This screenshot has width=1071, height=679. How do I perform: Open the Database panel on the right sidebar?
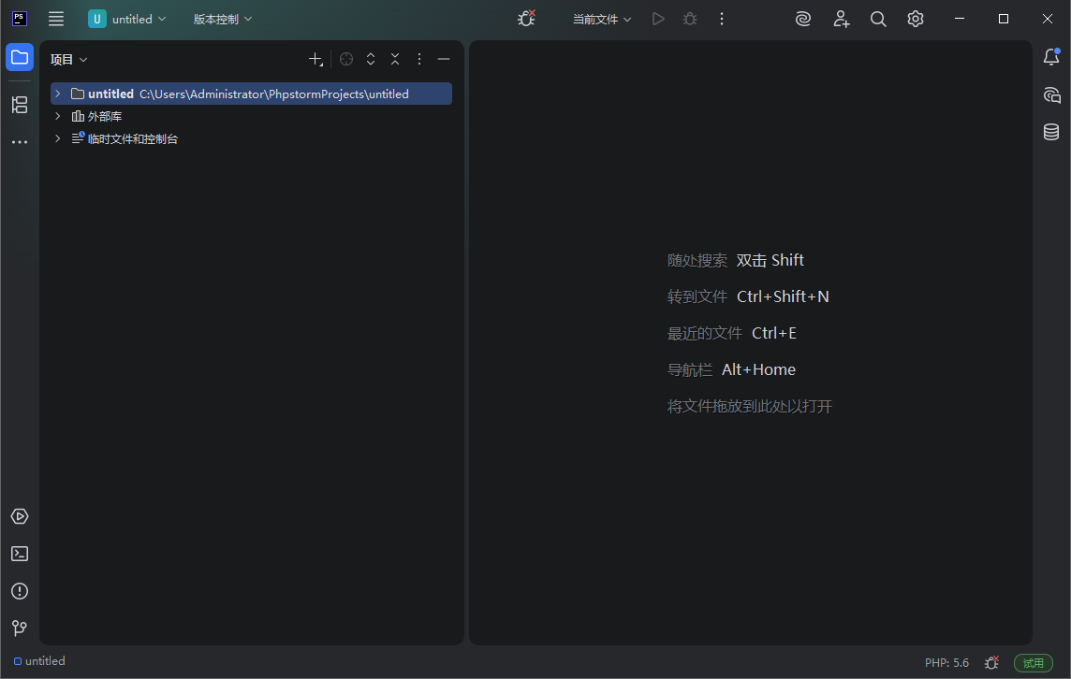coord(1050,132)
